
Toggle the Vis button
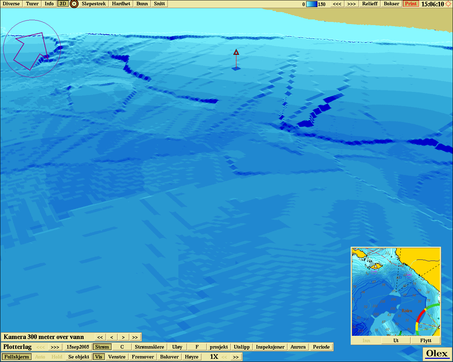tap(99, 357)
